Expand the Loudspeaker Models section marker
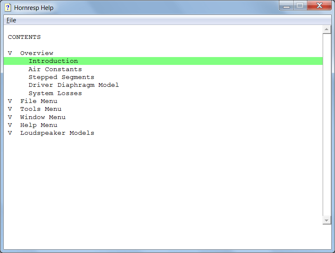The image size is (335, 253). click(10, 133)
